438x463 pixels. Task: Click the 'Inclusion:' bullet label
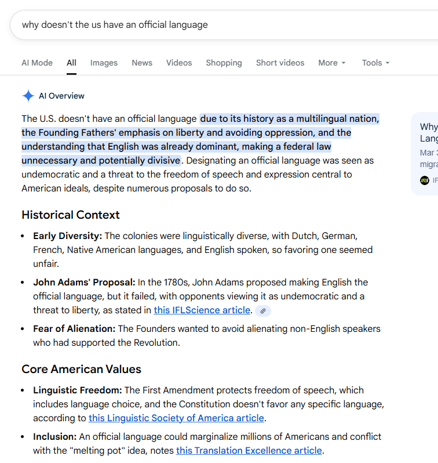(55, 436)
